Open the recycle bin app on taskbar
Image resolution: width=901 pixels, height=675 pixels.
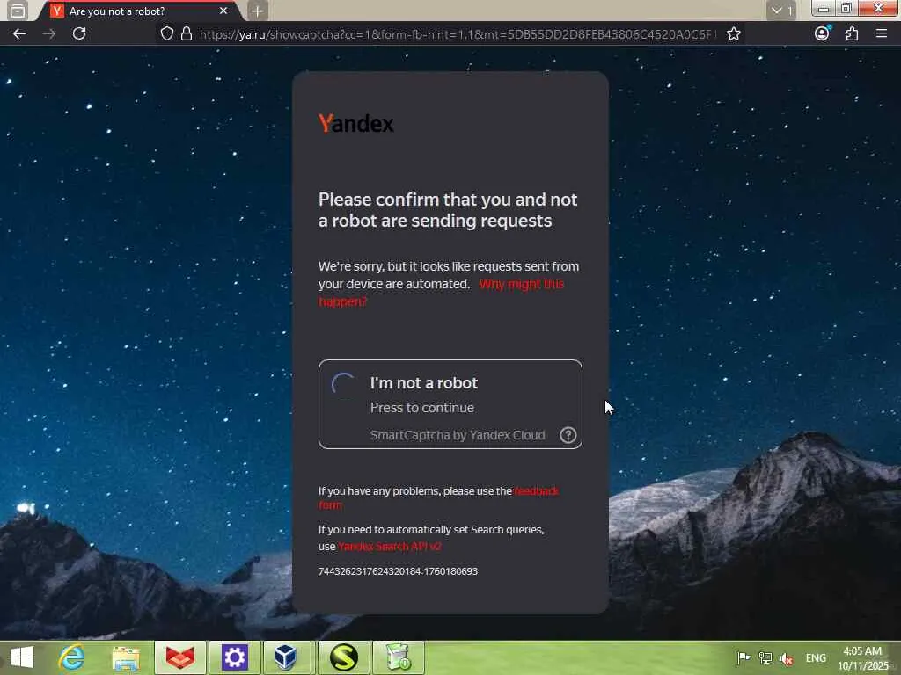coord(399,657)
